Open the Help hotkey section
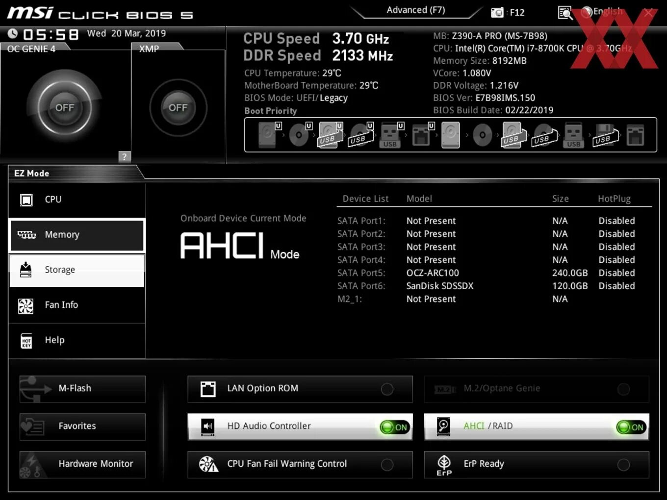 (x=77, y=341)
